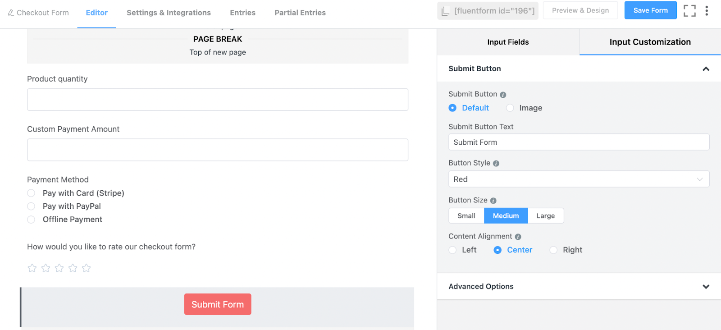The image size is (721, 330).
Task: Click the Submit Button info tooltip icon
Action: coord(503,95)
